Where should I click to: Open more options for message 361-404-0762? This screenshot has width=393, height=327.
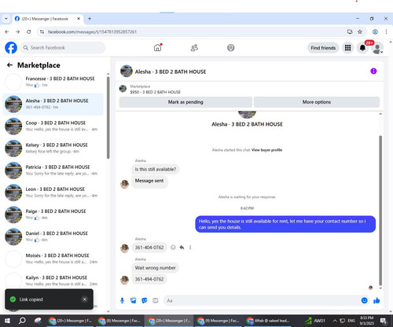pyautogui.click(x=190, y=247)
